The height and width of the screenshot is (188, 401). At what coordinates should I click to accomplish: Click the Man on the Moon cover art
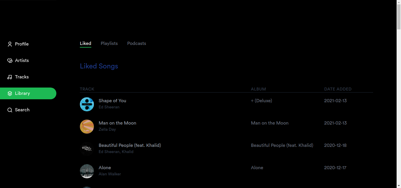87,127
